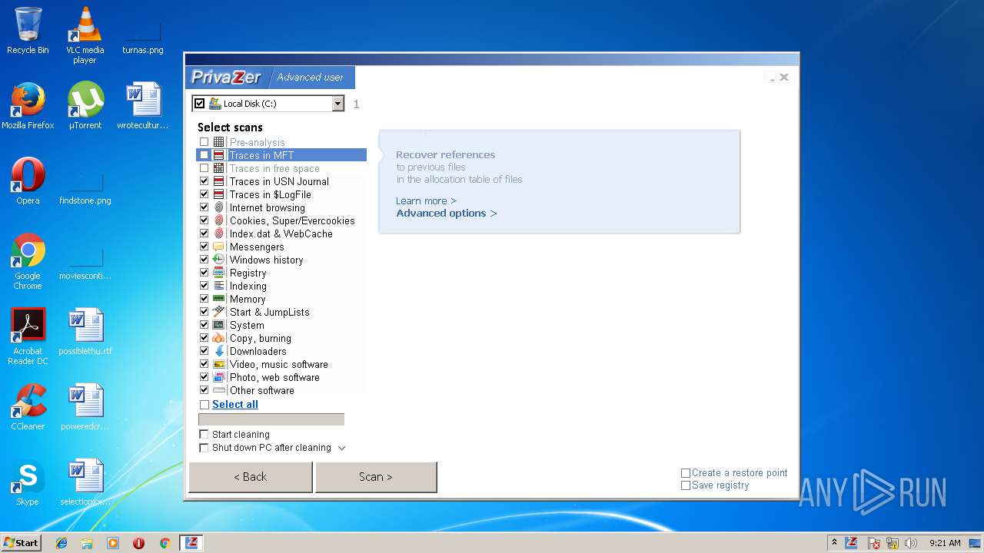Enable the Save registry checkbox
The image size is (984, 553).
[x=686, y=485]
